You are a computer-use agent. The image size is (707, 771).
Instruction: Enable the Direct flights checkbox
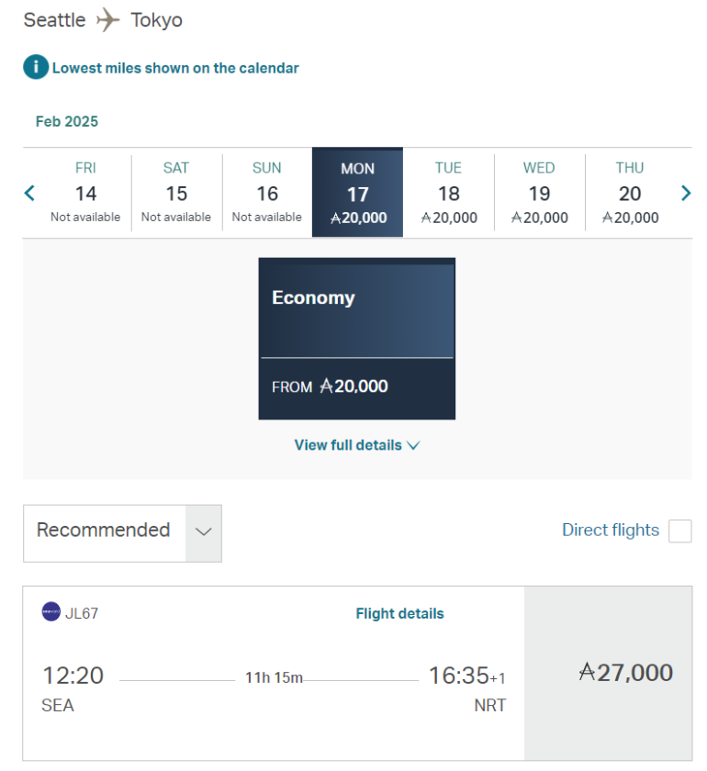click(x=679, y=531)
